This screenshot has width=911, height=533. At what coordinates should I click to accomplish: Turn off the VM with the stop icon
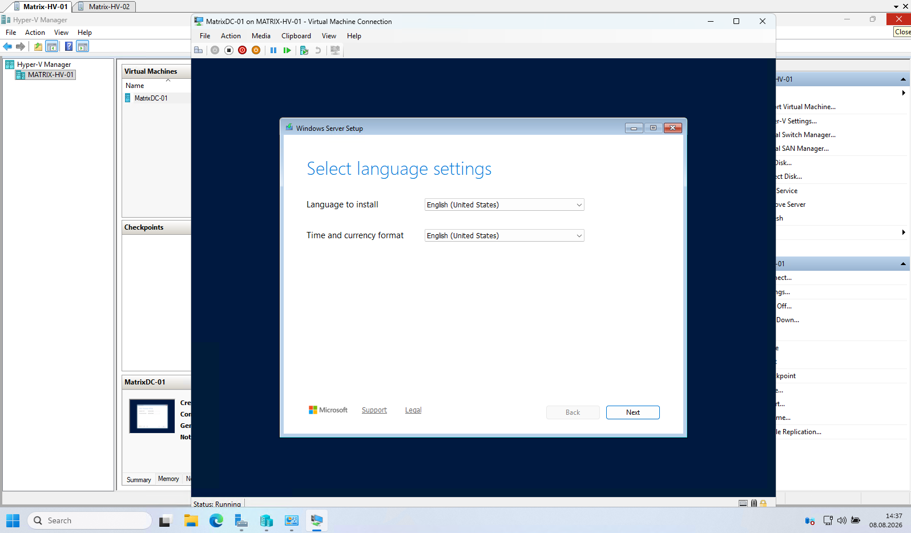coord(228,50)
